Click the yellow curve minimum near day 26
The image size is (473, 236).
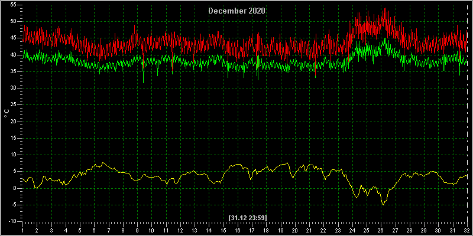(x=383, y=205)
